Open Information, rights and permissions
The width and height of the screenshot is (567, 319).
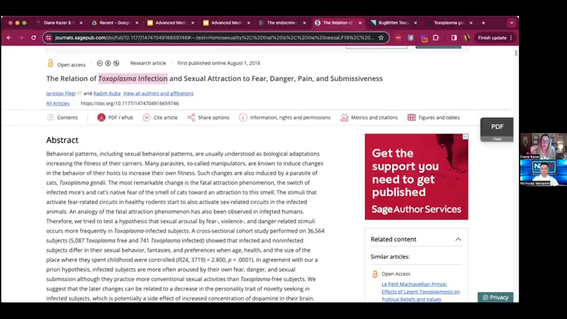(285, 117)
